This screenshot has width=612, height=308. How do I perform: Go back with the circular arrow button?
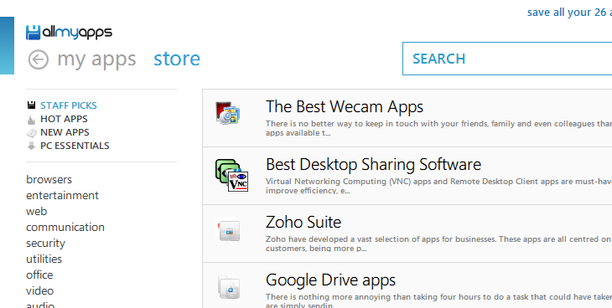[39, 59]
